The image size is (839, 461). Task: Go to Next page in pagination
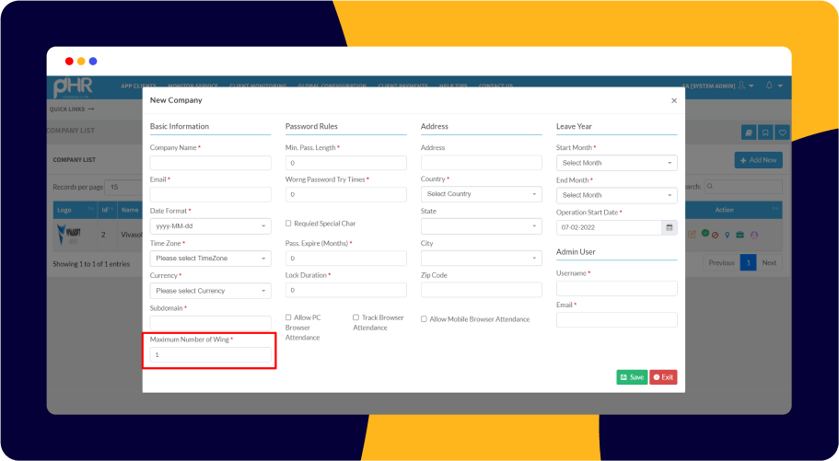tap(769, 262)
